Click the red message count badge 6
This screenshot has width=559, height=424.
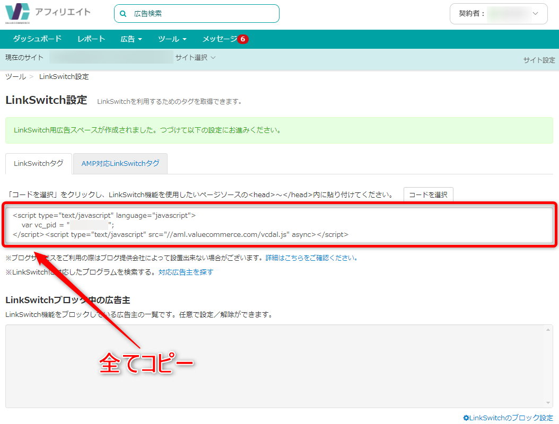(x=243, y=39)
